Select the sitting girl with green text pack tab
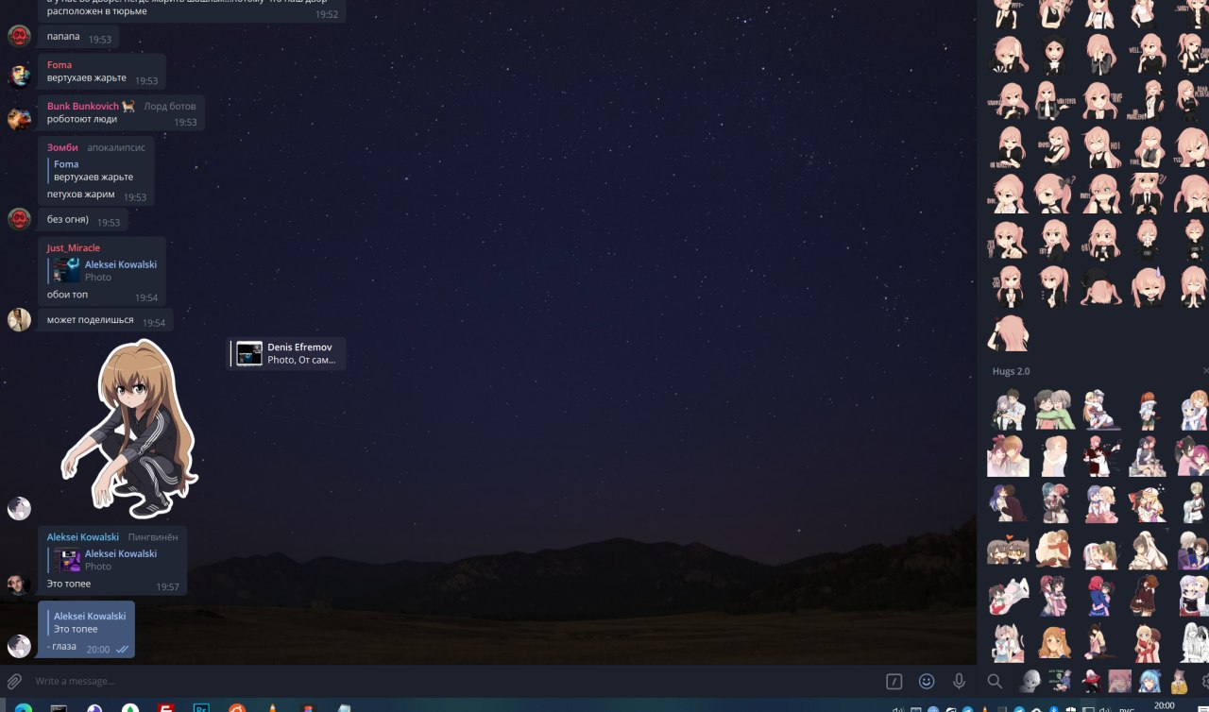 point(1063,681)
